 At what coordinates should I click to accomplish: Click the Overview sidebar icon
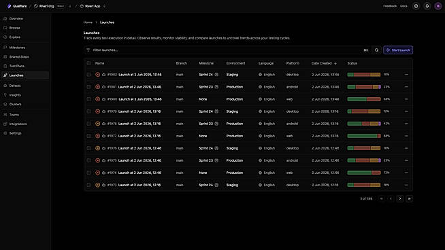[x=5, y=19]
